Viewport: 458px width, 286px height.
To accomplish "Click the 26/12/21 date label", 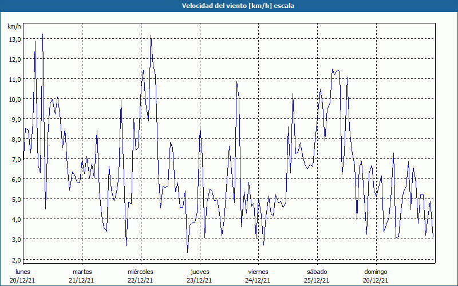I will coord(376,280).
